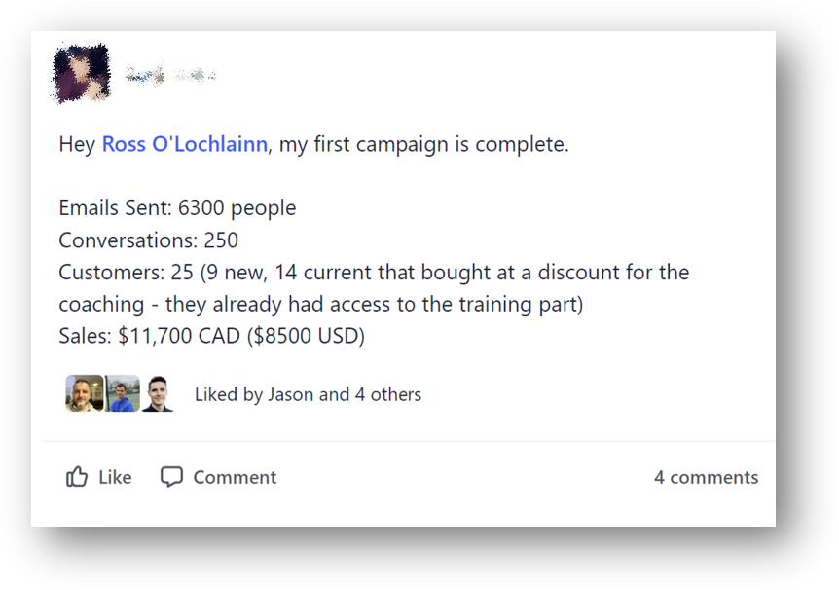The height and width of the screenshot is (590, 839).
Task: Click the blurred author name beside avatar
Action: (169, 74)
